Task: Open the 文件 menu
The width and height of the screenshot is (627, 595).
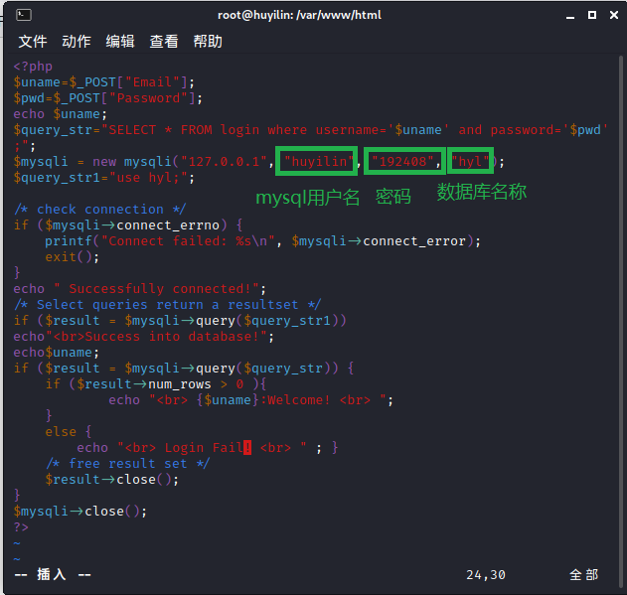Action: [33, 41]
